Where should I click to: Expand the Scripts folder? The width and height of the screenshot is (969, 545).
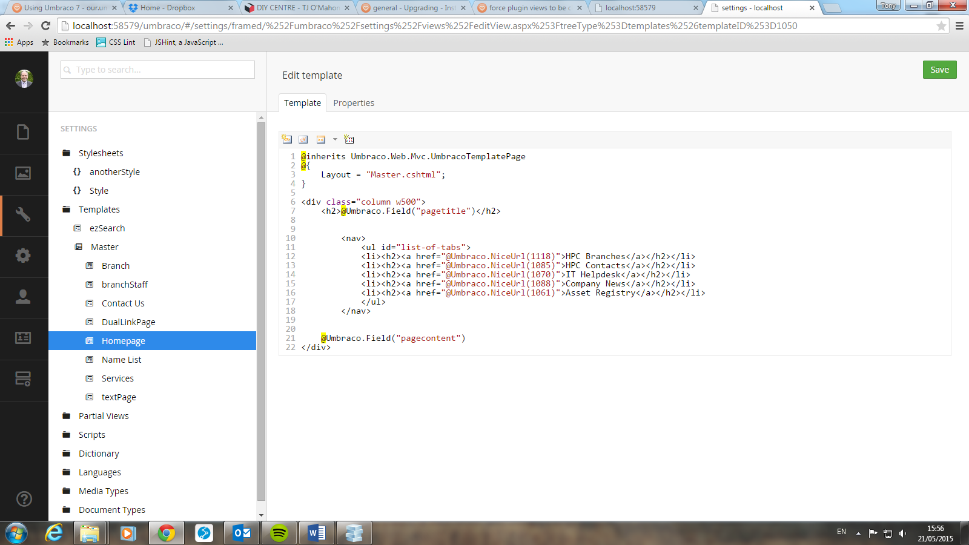coord(92,435)
